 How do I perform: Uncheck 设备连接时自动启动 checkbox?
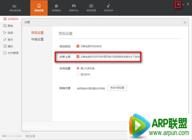coord(78,46)
